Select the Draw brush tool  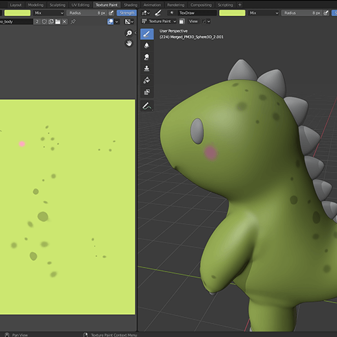pyautogui.click(x=147, y=34)
